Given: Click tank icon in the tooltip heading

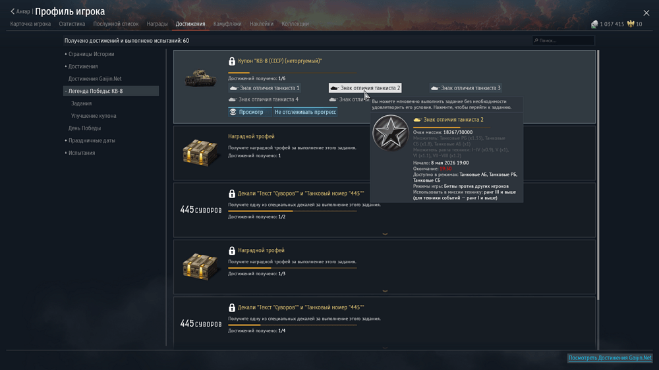Looking at the screenshot, I should [417, 120].
